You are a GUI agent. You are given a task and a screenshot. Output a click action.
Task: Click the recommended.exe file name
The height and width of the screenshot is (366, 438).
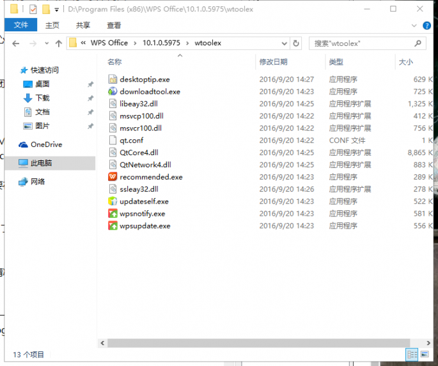(x=151, y=177)
